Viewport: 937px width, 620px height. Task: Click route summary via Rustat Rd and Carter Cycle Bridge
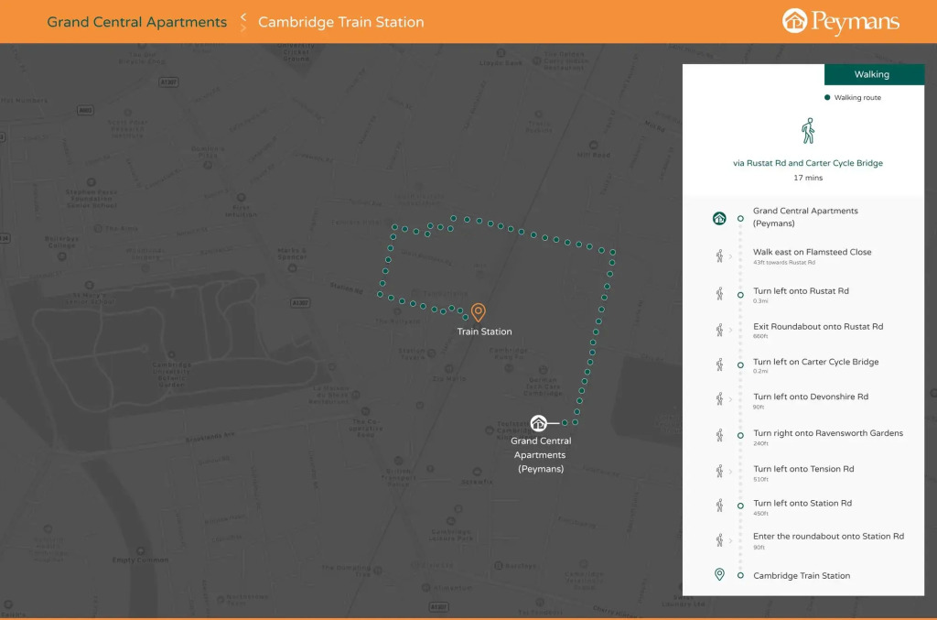tap(808, 163)
